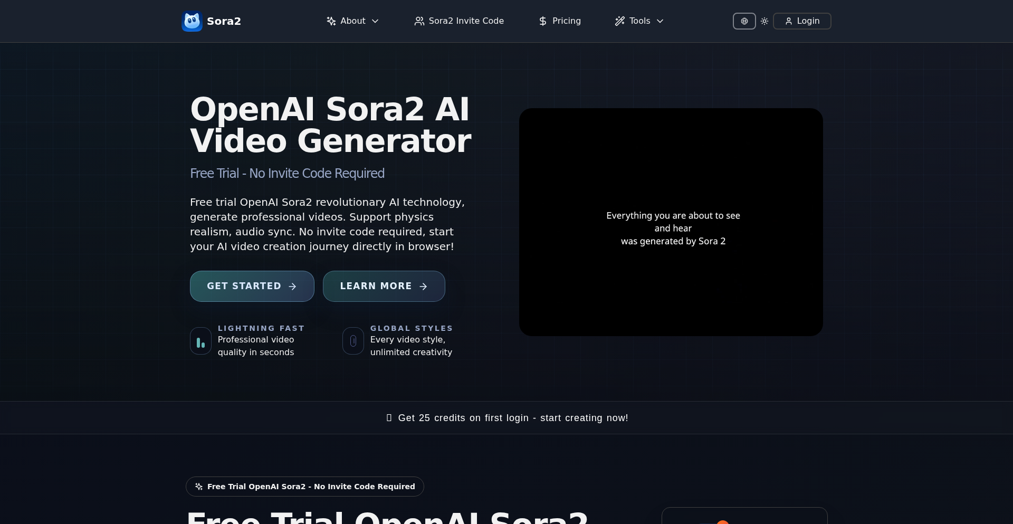The width and height of the screenshot is (1013, 524).
Task: Click the 'Free Trial OpenAI Sora2 - No Invite Code Required' badge
Action: 305,487
